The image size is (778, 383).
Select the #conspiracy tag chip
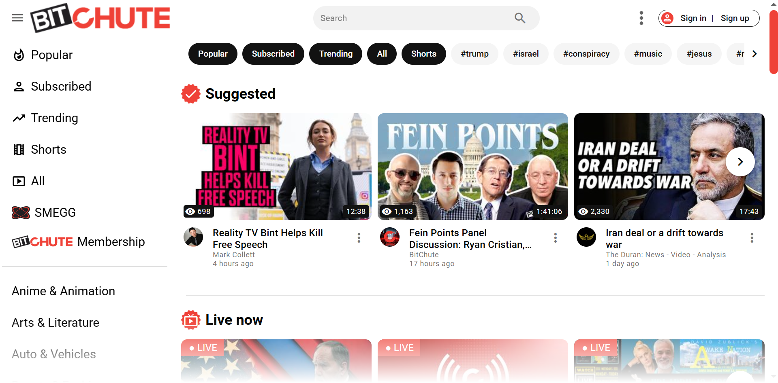point(586,54)
